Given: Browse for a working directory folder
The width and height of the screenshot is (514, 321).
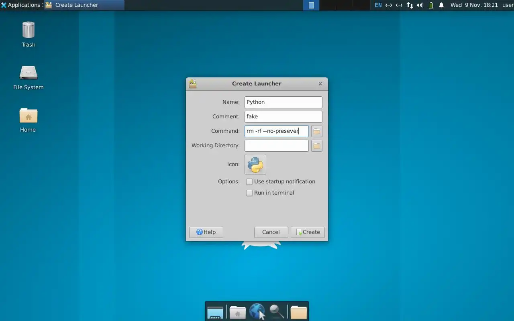Looking at the screenshot, I should 317,146.
